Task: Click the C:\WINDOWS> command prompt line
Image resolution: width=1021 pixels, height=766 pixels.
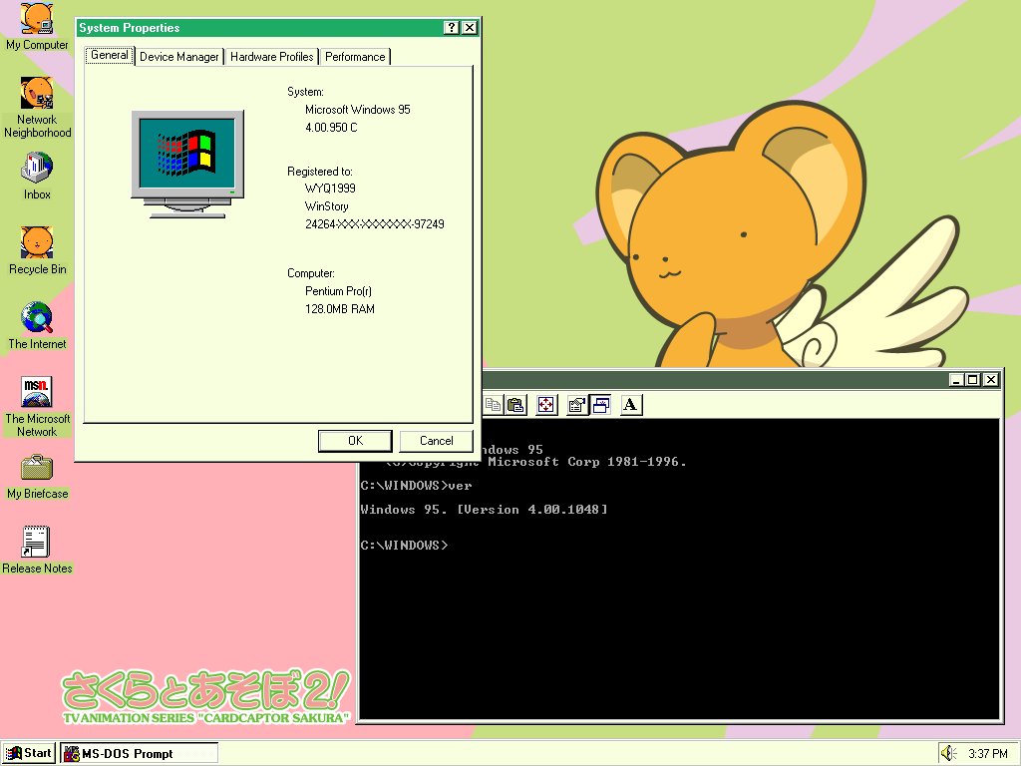Action: click(x=405, y=546)
